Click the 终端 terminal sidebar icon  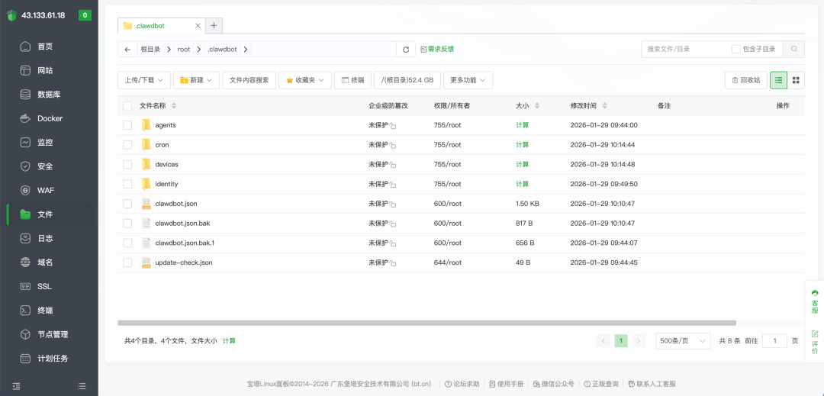(25, 311)
